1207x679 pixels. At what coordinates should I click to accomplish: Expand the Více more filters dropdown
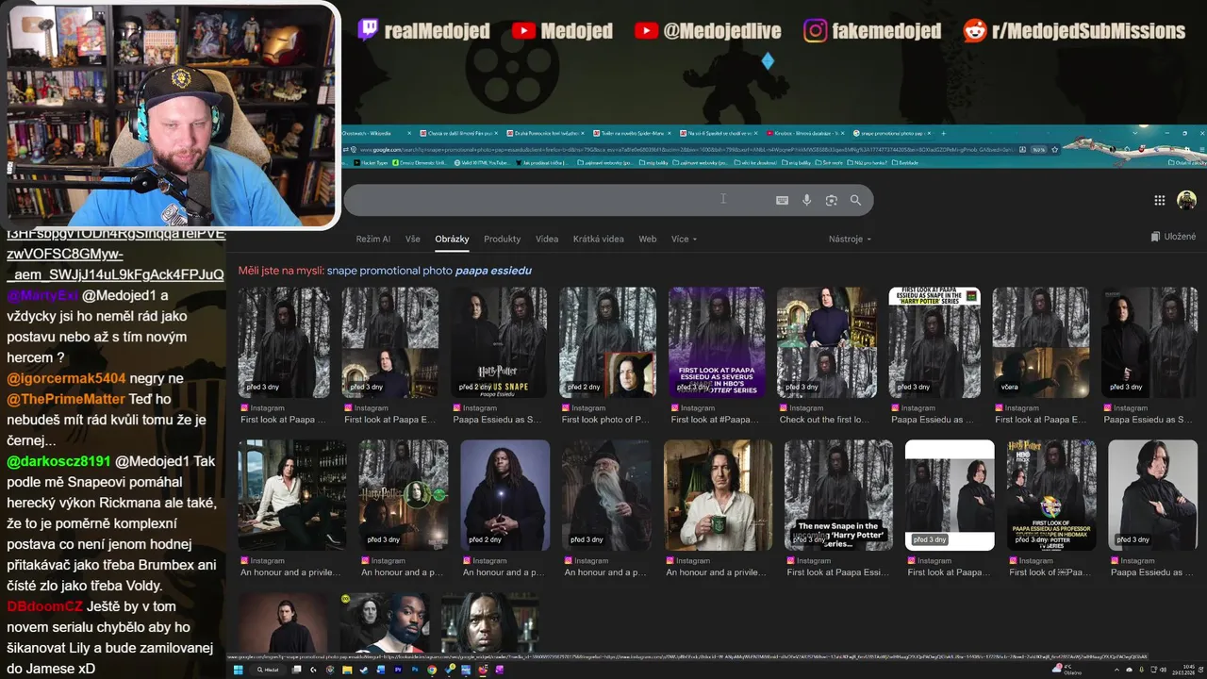[684, 239]
